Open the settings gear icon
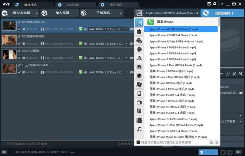The width and height of the screenshot is (245, 156). tap(215, 4)
